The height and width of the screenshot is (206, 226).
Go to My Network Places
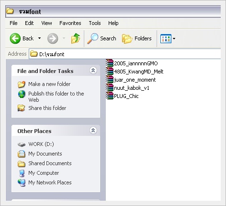pos(50,182)
